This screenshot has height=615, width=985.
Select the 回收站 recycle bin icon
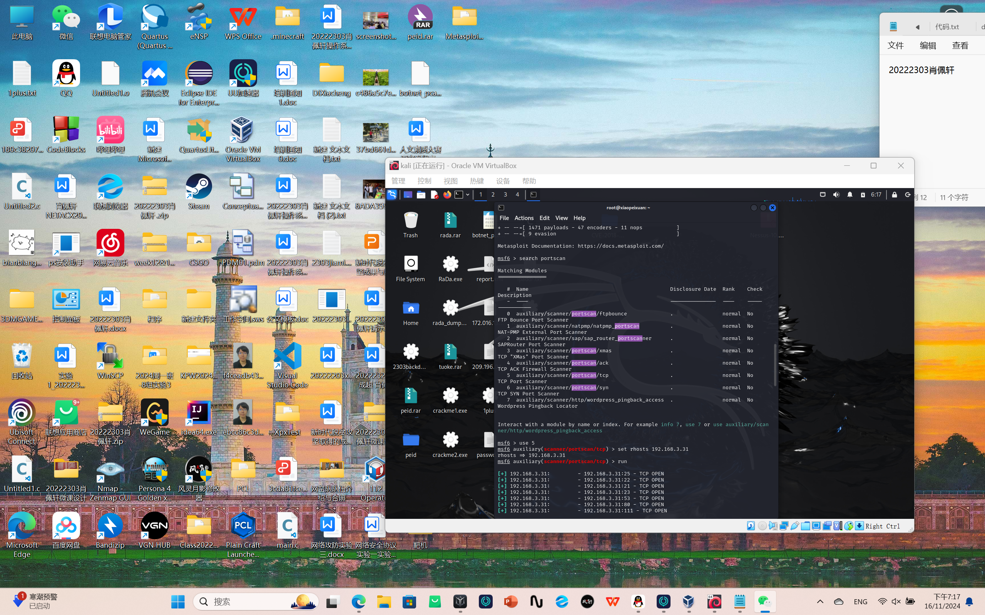click(x=22, y=362)
